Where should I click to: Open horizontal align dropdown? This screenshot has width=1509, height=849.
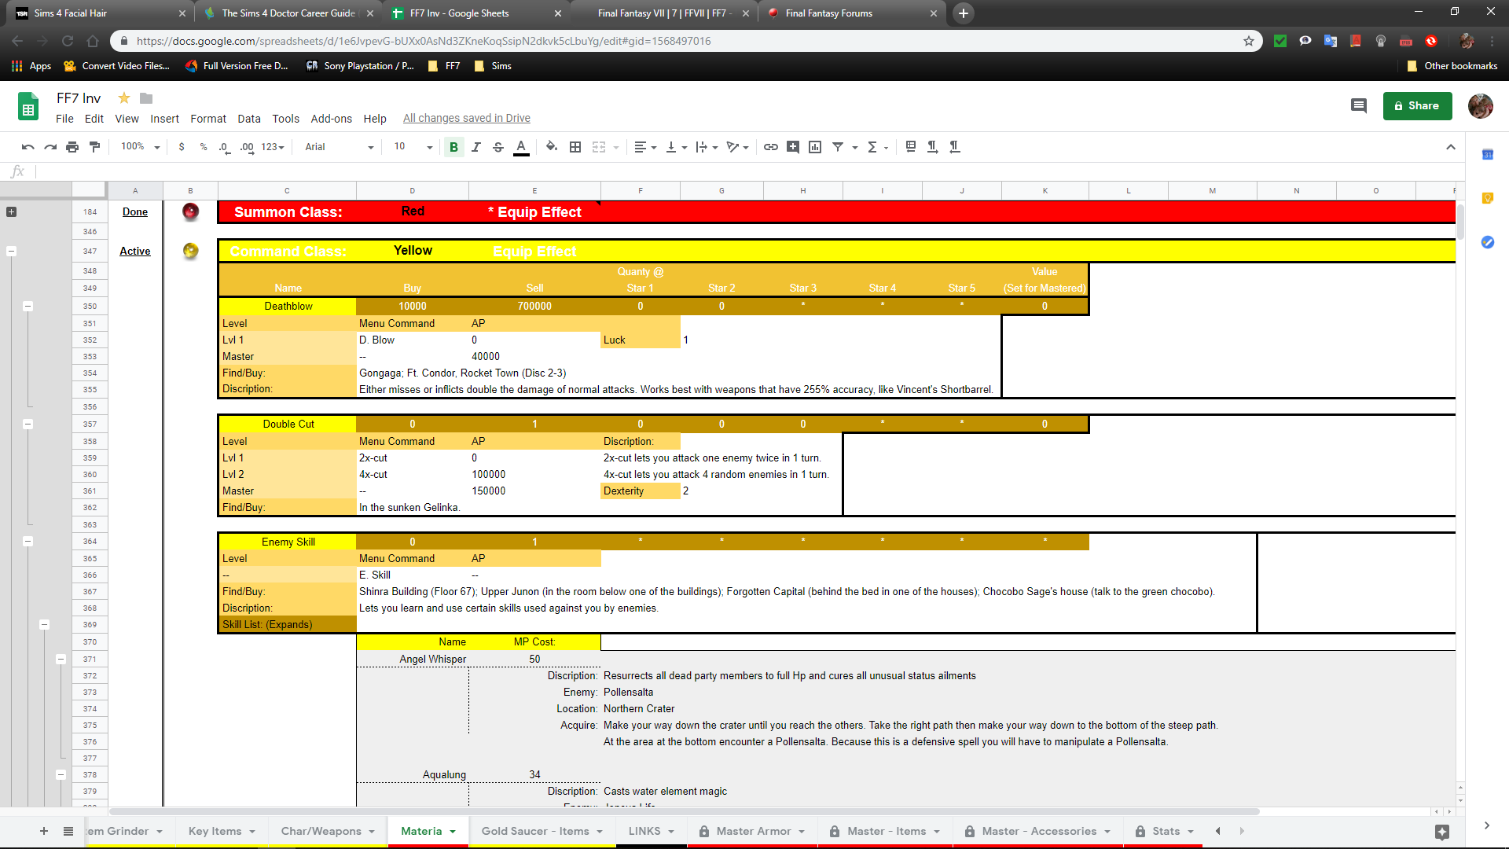click(x=645, y=147)
